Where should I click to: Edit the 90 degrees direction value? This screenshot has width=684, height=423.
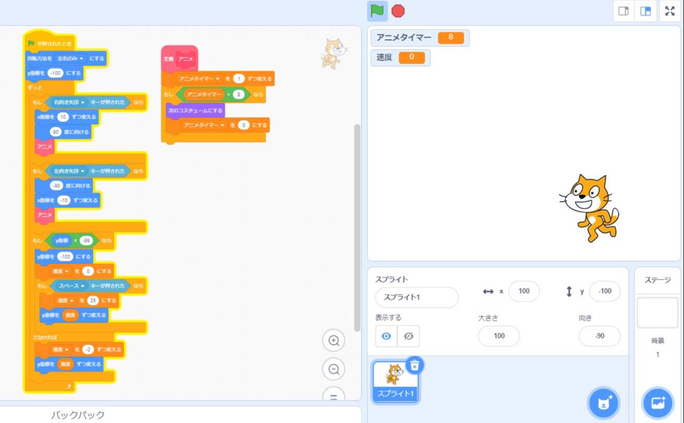tap(57, 132)
